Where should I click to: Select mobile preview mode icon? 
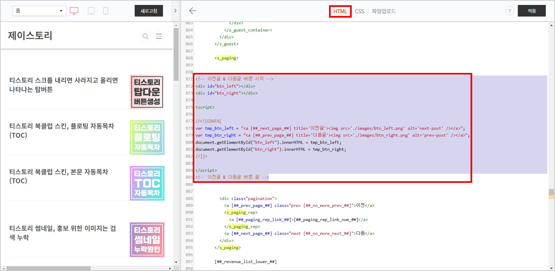106,11
